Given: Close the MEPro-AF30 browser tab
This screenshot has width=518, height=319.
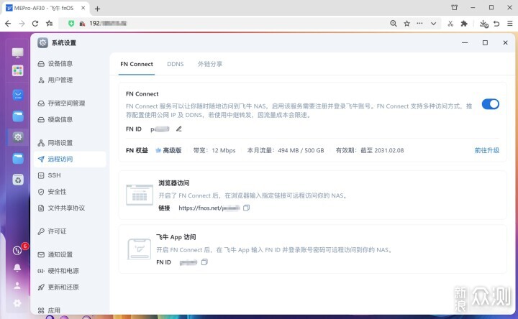Looking at the screenshot, I should tap(83, 8).
